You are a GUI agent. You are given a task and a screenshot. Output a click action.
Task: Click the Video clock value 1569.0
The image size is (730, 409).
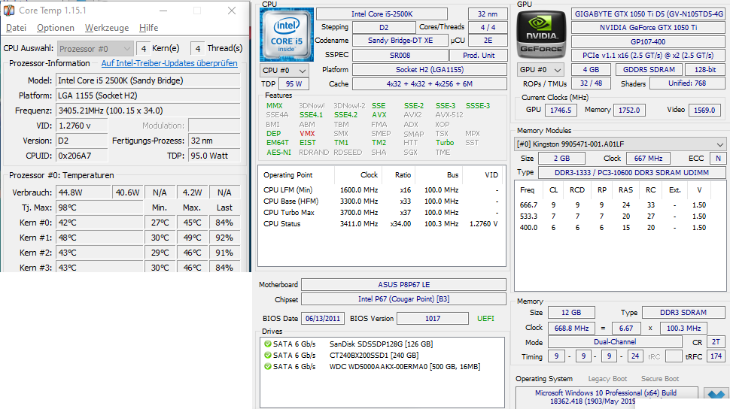(x=704, y=111)
